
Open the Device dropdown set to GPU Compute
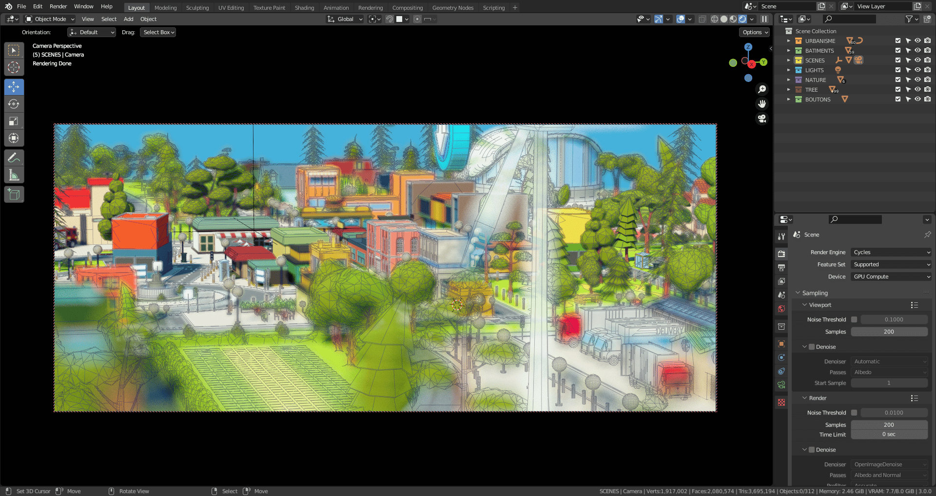tap(891, 277)
